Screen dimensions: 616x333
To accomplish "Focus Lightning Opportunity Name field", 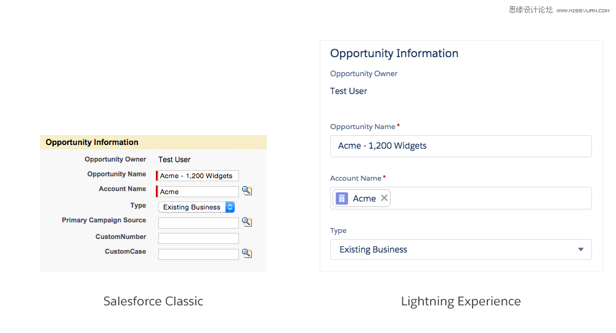I will click(x=461, y=146).
